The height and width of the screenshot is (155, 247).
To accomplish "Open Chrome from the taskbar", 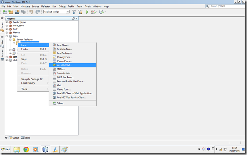I will (x=26, y=149).
